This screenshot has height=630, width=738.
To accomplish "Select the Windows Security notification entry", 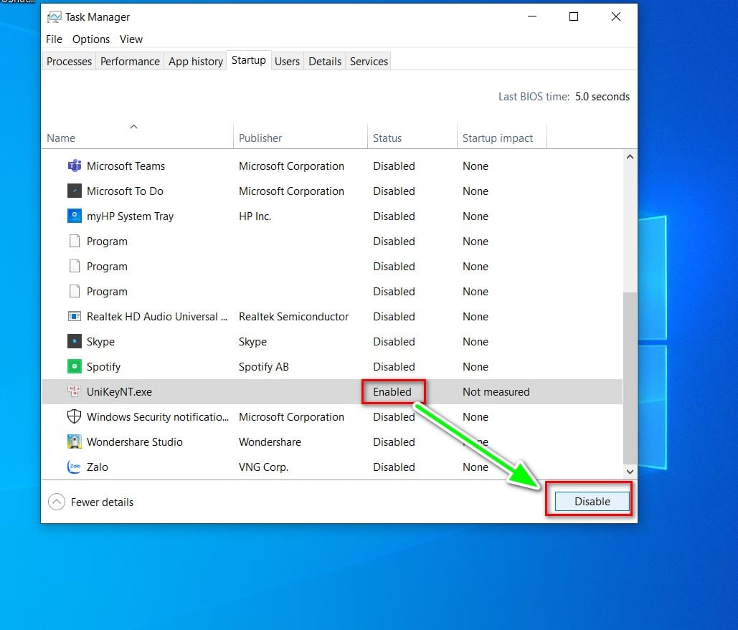I will click(158, 416).
